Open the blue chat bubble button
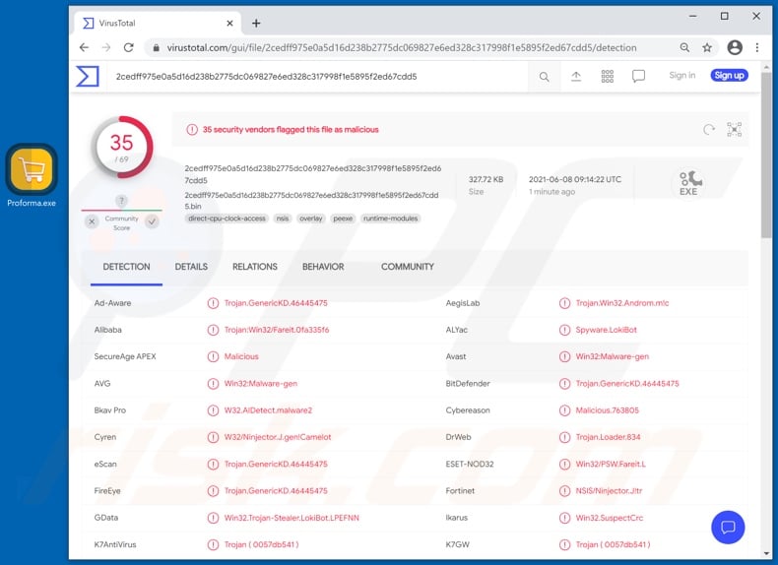Viewport: 778px width, 565px height. click(x=728, y=527)
